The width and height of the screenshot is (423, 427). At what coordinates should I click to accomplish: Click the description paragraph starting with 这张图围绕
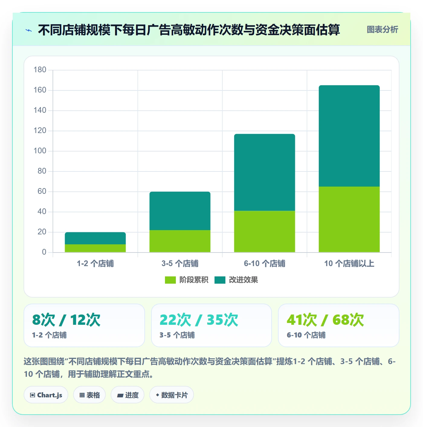pos(210,368)
